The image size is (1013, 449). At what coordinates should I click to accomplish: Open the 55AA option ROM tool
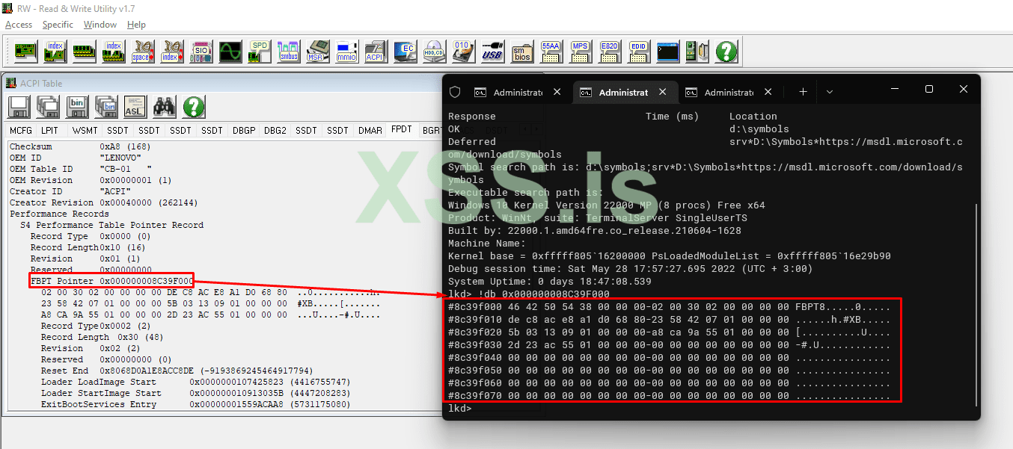coord(551,52)
